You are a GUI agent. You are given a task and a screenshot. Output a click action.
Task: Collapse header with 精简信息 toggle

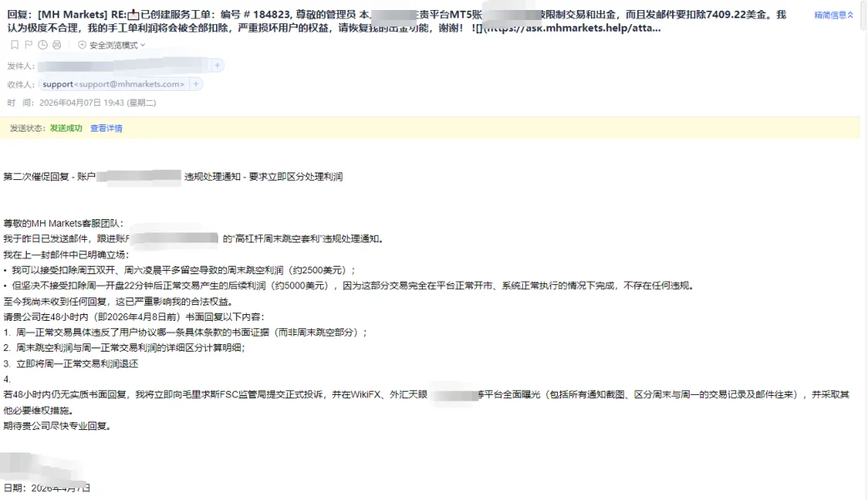click(x=834, y=15)
